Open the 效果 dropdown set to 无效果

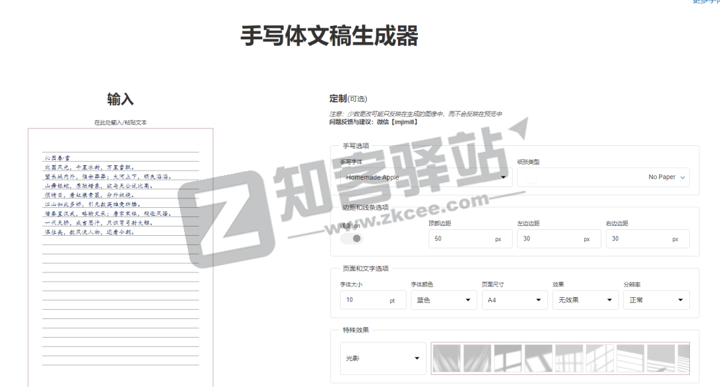[585, 300]
